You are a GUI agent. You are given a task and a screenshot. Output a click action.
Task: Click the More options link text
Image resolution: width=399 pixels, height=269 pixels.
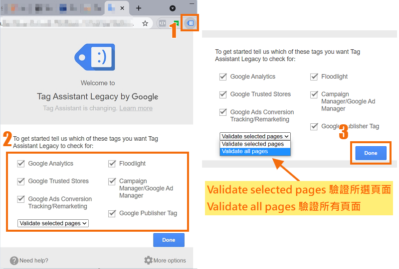click(x=170, y=261)
